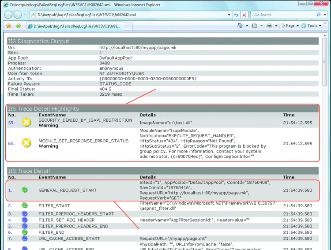Click the green icon beside FILTER_END
The height and width of the screenshot is (250, 331).
click(24, 232)
